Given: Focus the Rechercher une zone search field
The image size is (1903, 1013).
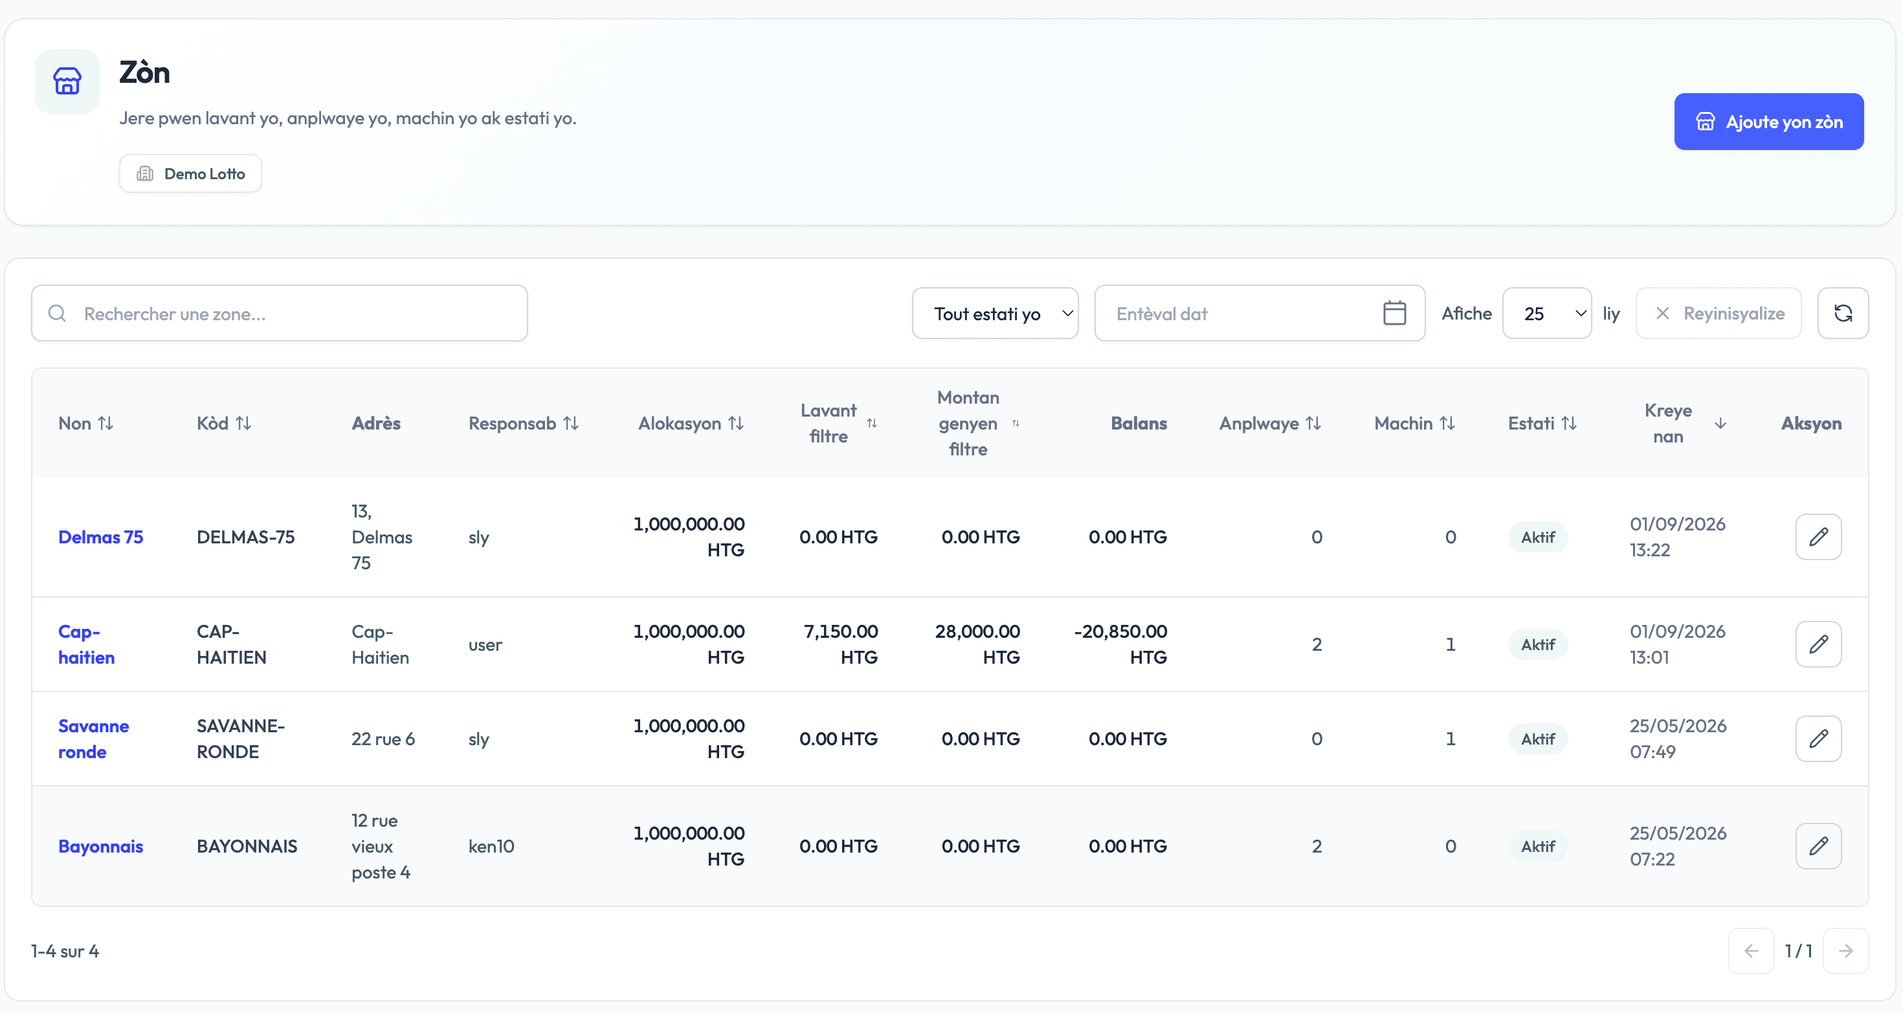Looking at the screenshot, I should point(279,313).
